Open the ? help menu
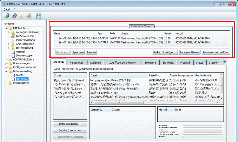 [x=14, y=9]
